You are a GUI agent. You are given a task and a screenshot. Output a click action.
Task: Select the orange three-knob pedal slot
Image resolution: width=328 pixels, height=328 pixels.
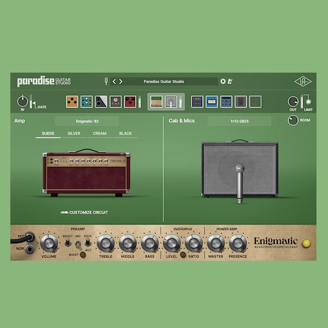(72, 102)
